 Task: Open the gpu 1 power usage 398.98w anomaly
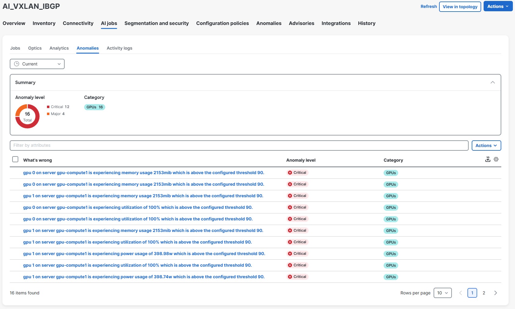(x=144, y=254)
